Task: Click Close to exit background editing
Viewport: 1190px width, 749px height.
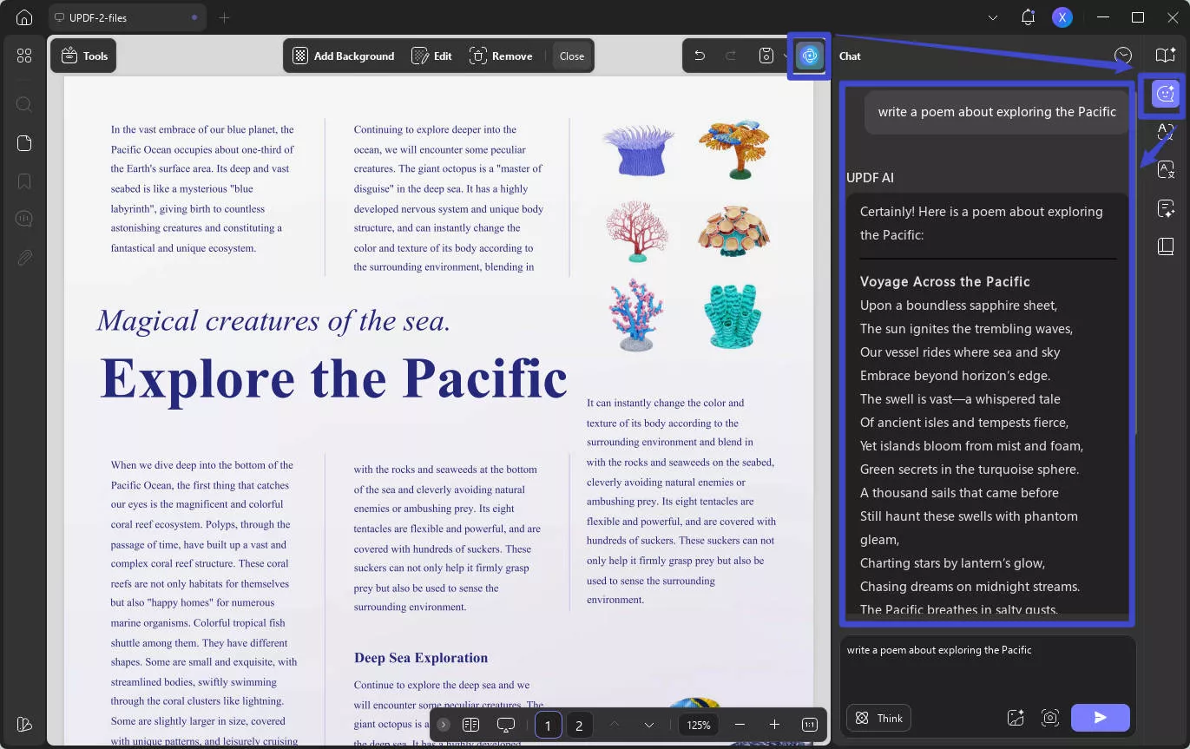Action: click(x=571, y=55)
